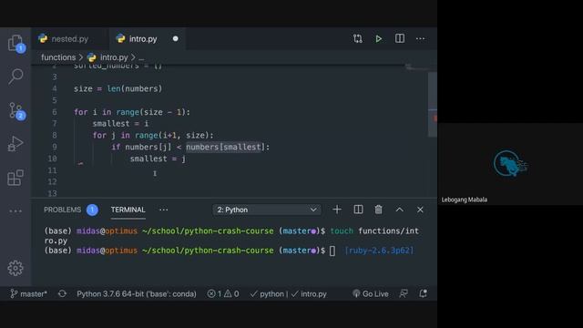
Task: Open the PROBLEMS panel tab
Action: [62, 210]
